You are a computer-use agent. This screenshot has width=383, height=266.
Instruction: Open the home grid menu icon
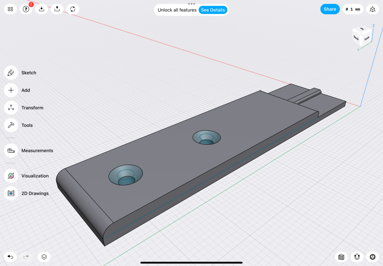tap(10, 9)
